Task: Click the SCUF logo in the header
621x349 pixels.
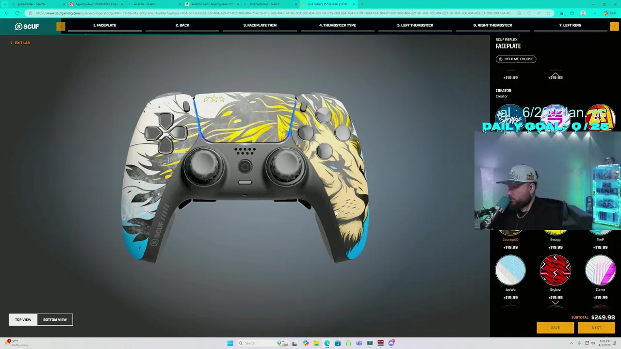Action: click(27, 26)
